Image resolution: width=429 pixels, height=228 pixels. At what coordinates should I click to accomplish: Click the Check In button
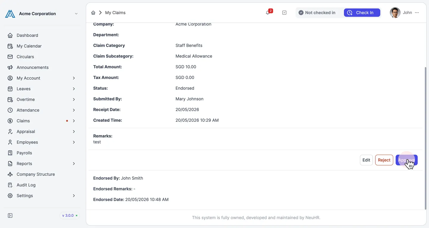click(362, 13)
